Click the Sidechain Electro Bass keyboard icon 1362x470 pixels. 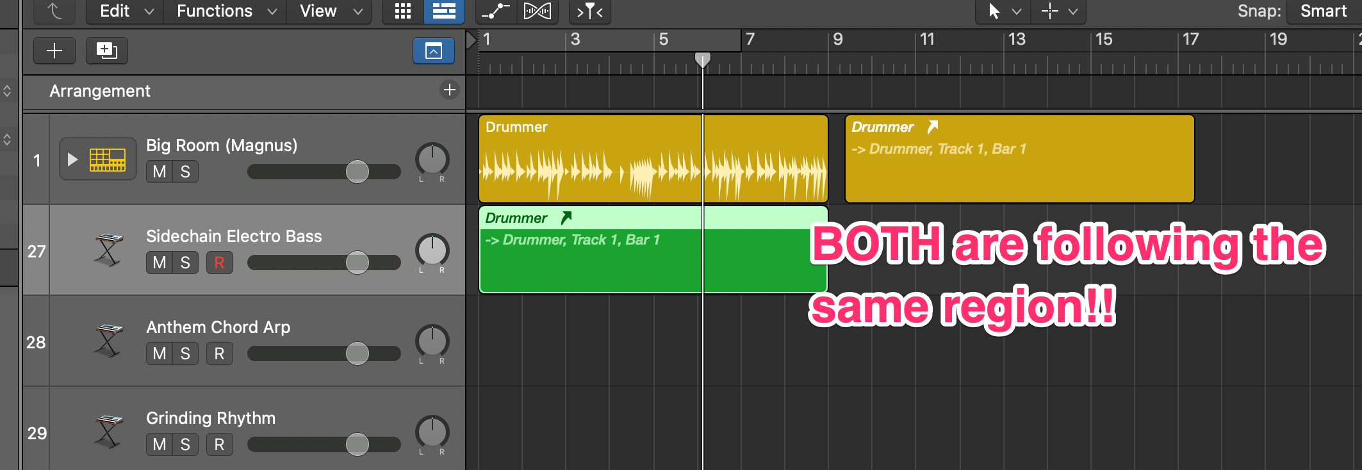click(x=108, y=250)
